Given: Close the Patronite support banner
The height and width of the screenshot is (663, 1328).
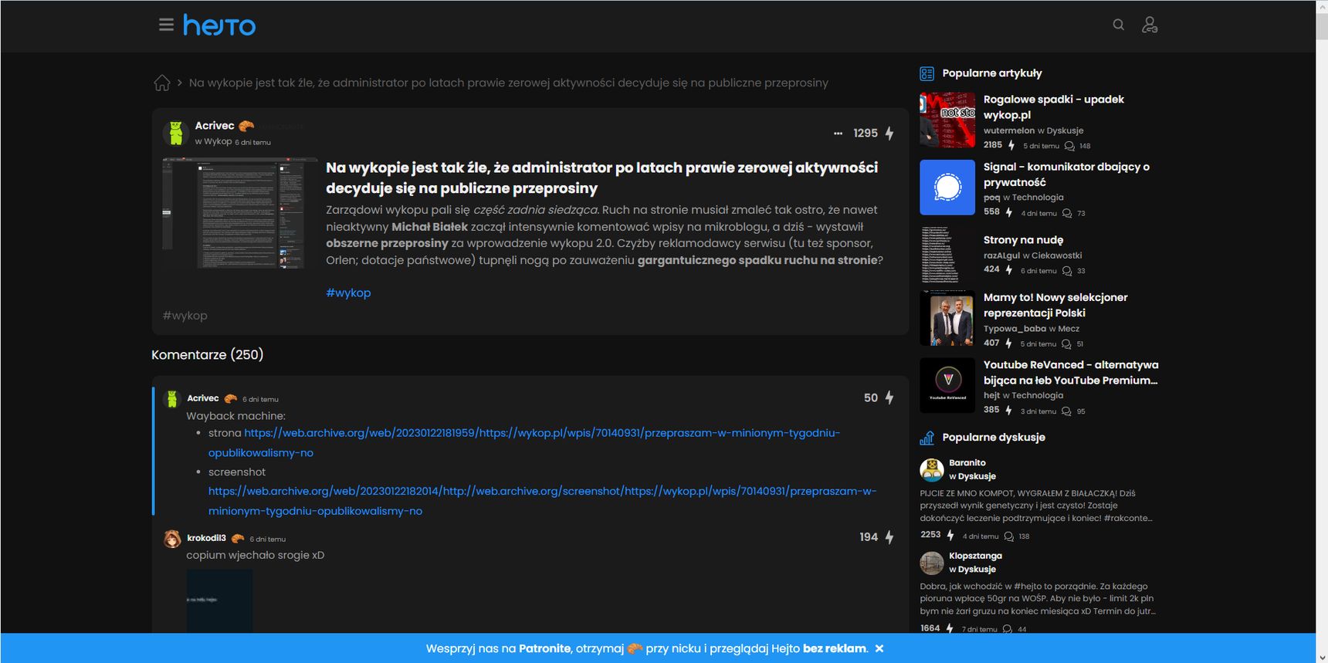Looking at the screenshot, I should [x=879, y=648].
